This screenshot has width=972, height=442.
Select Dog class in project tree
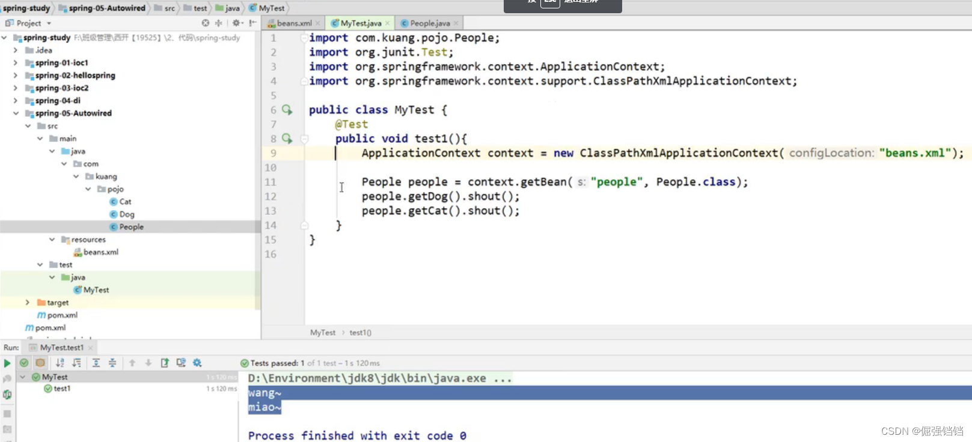tap(121, 214)
